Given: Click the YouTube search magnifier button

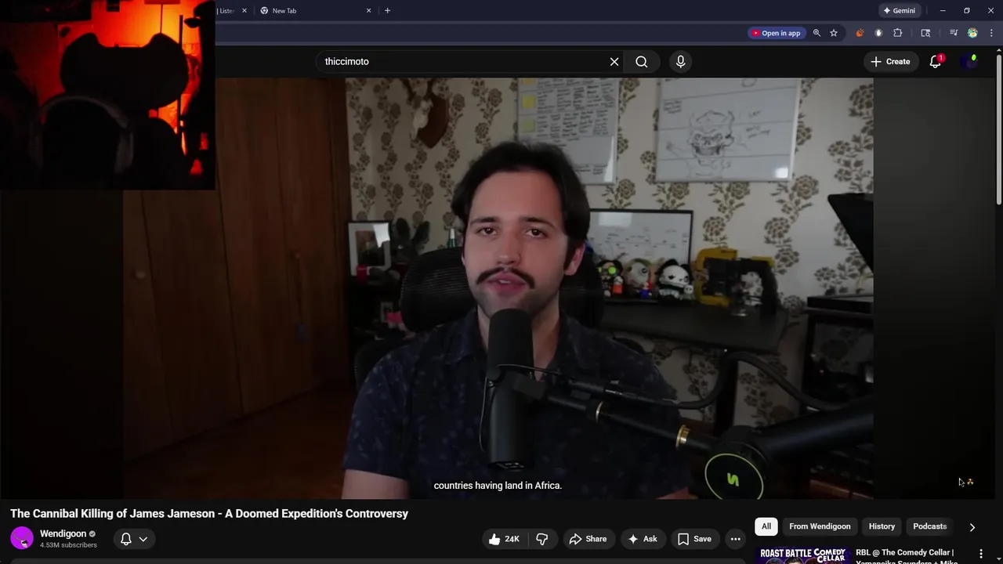Looking at the screenshot, I should pos(641,61).
